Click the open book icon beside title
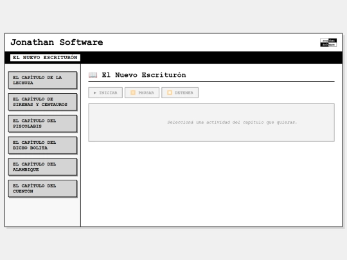Image resolution: width=347 pixels, height=260 pixels. [93, 75]
